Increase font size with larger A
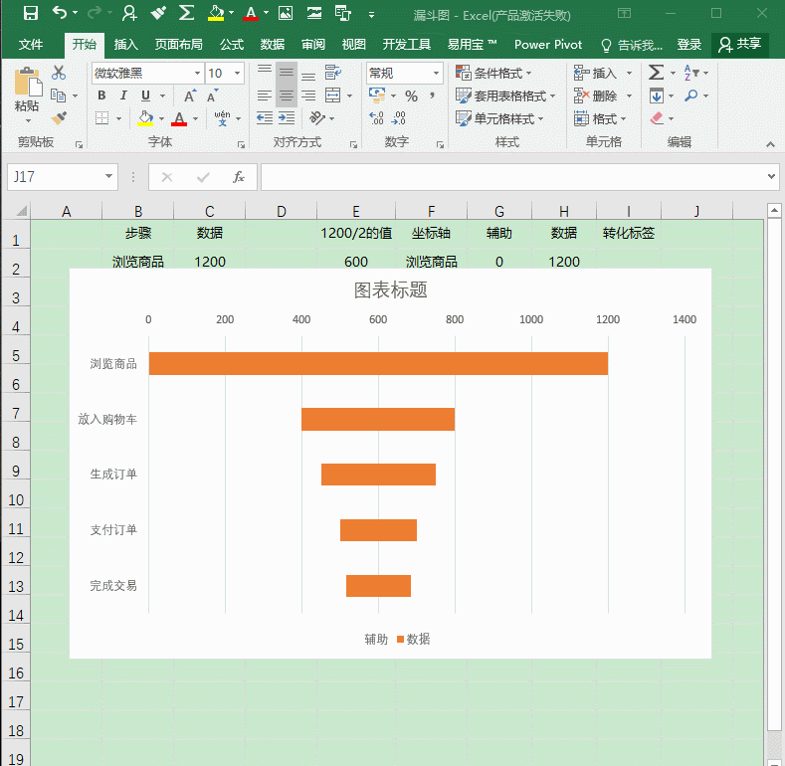The height and width of the screenshot is (766, 785). click(190, 96)
